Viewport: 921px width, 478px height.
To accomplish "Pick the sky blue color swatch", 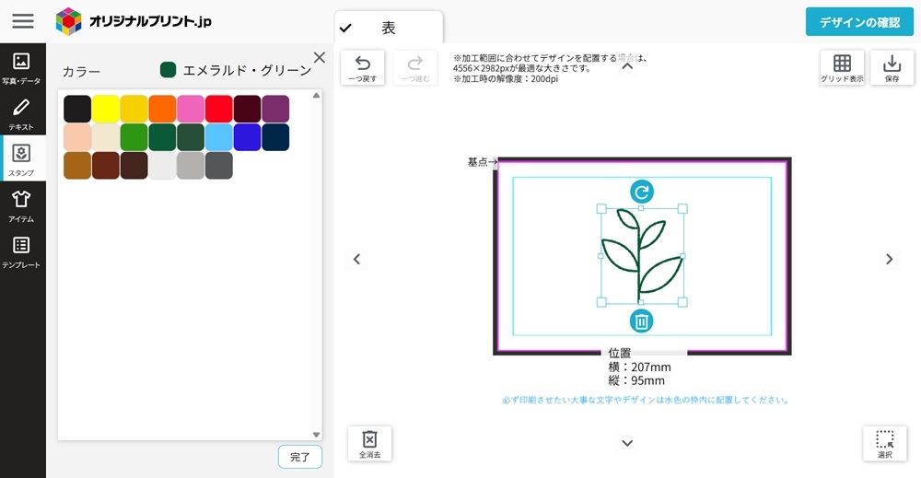I will pyautogui.click(x=219, y=137).
